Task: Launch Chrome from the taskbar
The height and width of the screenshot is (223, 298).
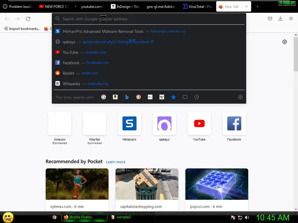Action: pyautogui.click(x=54, y=217)
